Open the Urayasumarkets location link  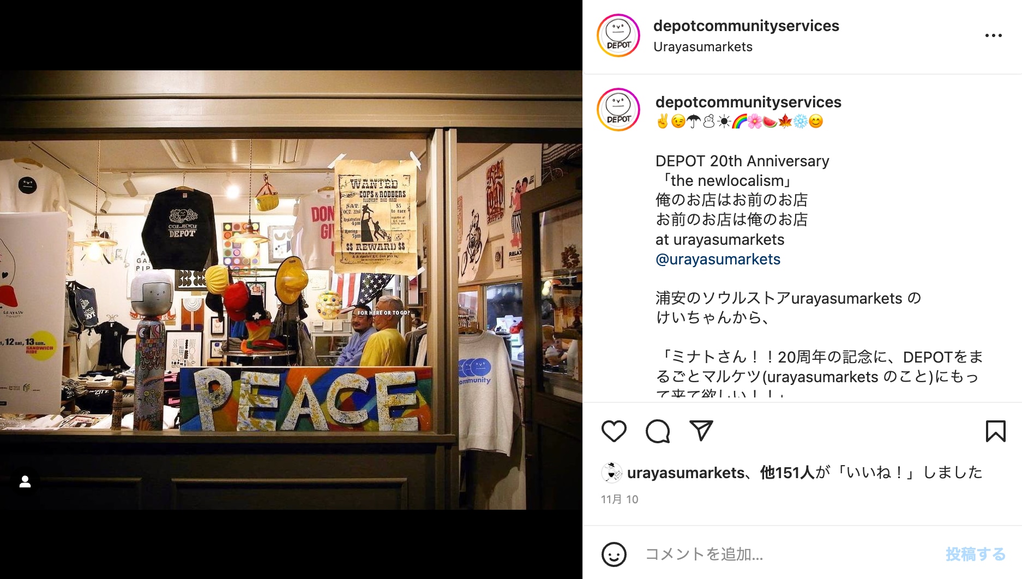702,47
